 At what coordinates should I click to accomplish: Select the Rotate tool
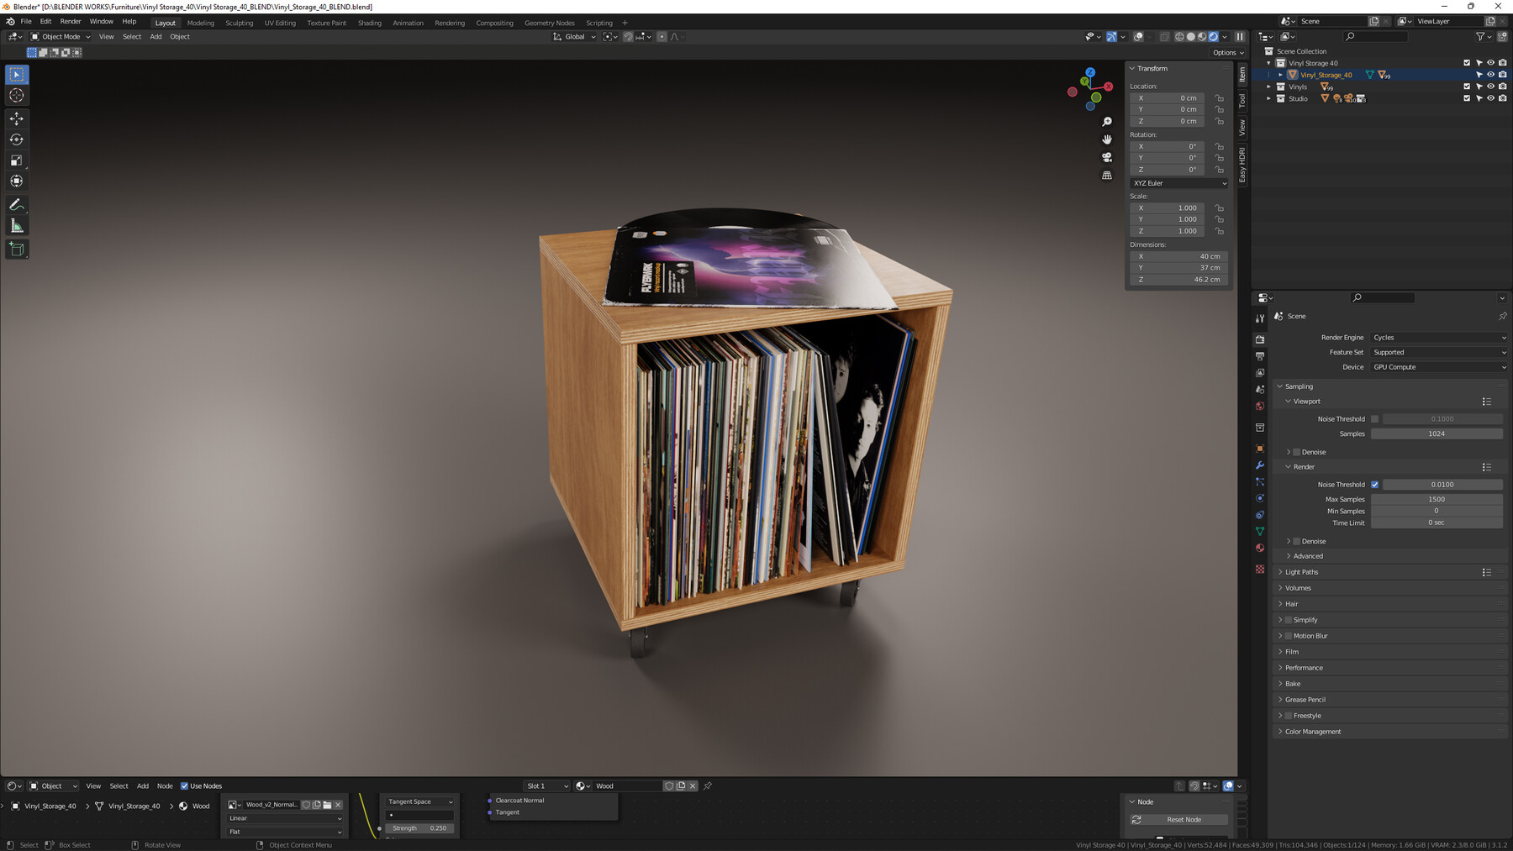[16, 139]
